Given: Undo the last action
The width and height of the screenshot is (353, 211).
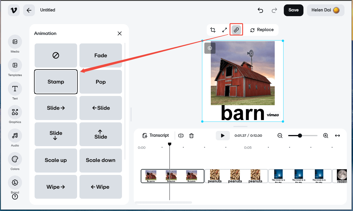Looking at the screenshot, I should tap(260, 10).
